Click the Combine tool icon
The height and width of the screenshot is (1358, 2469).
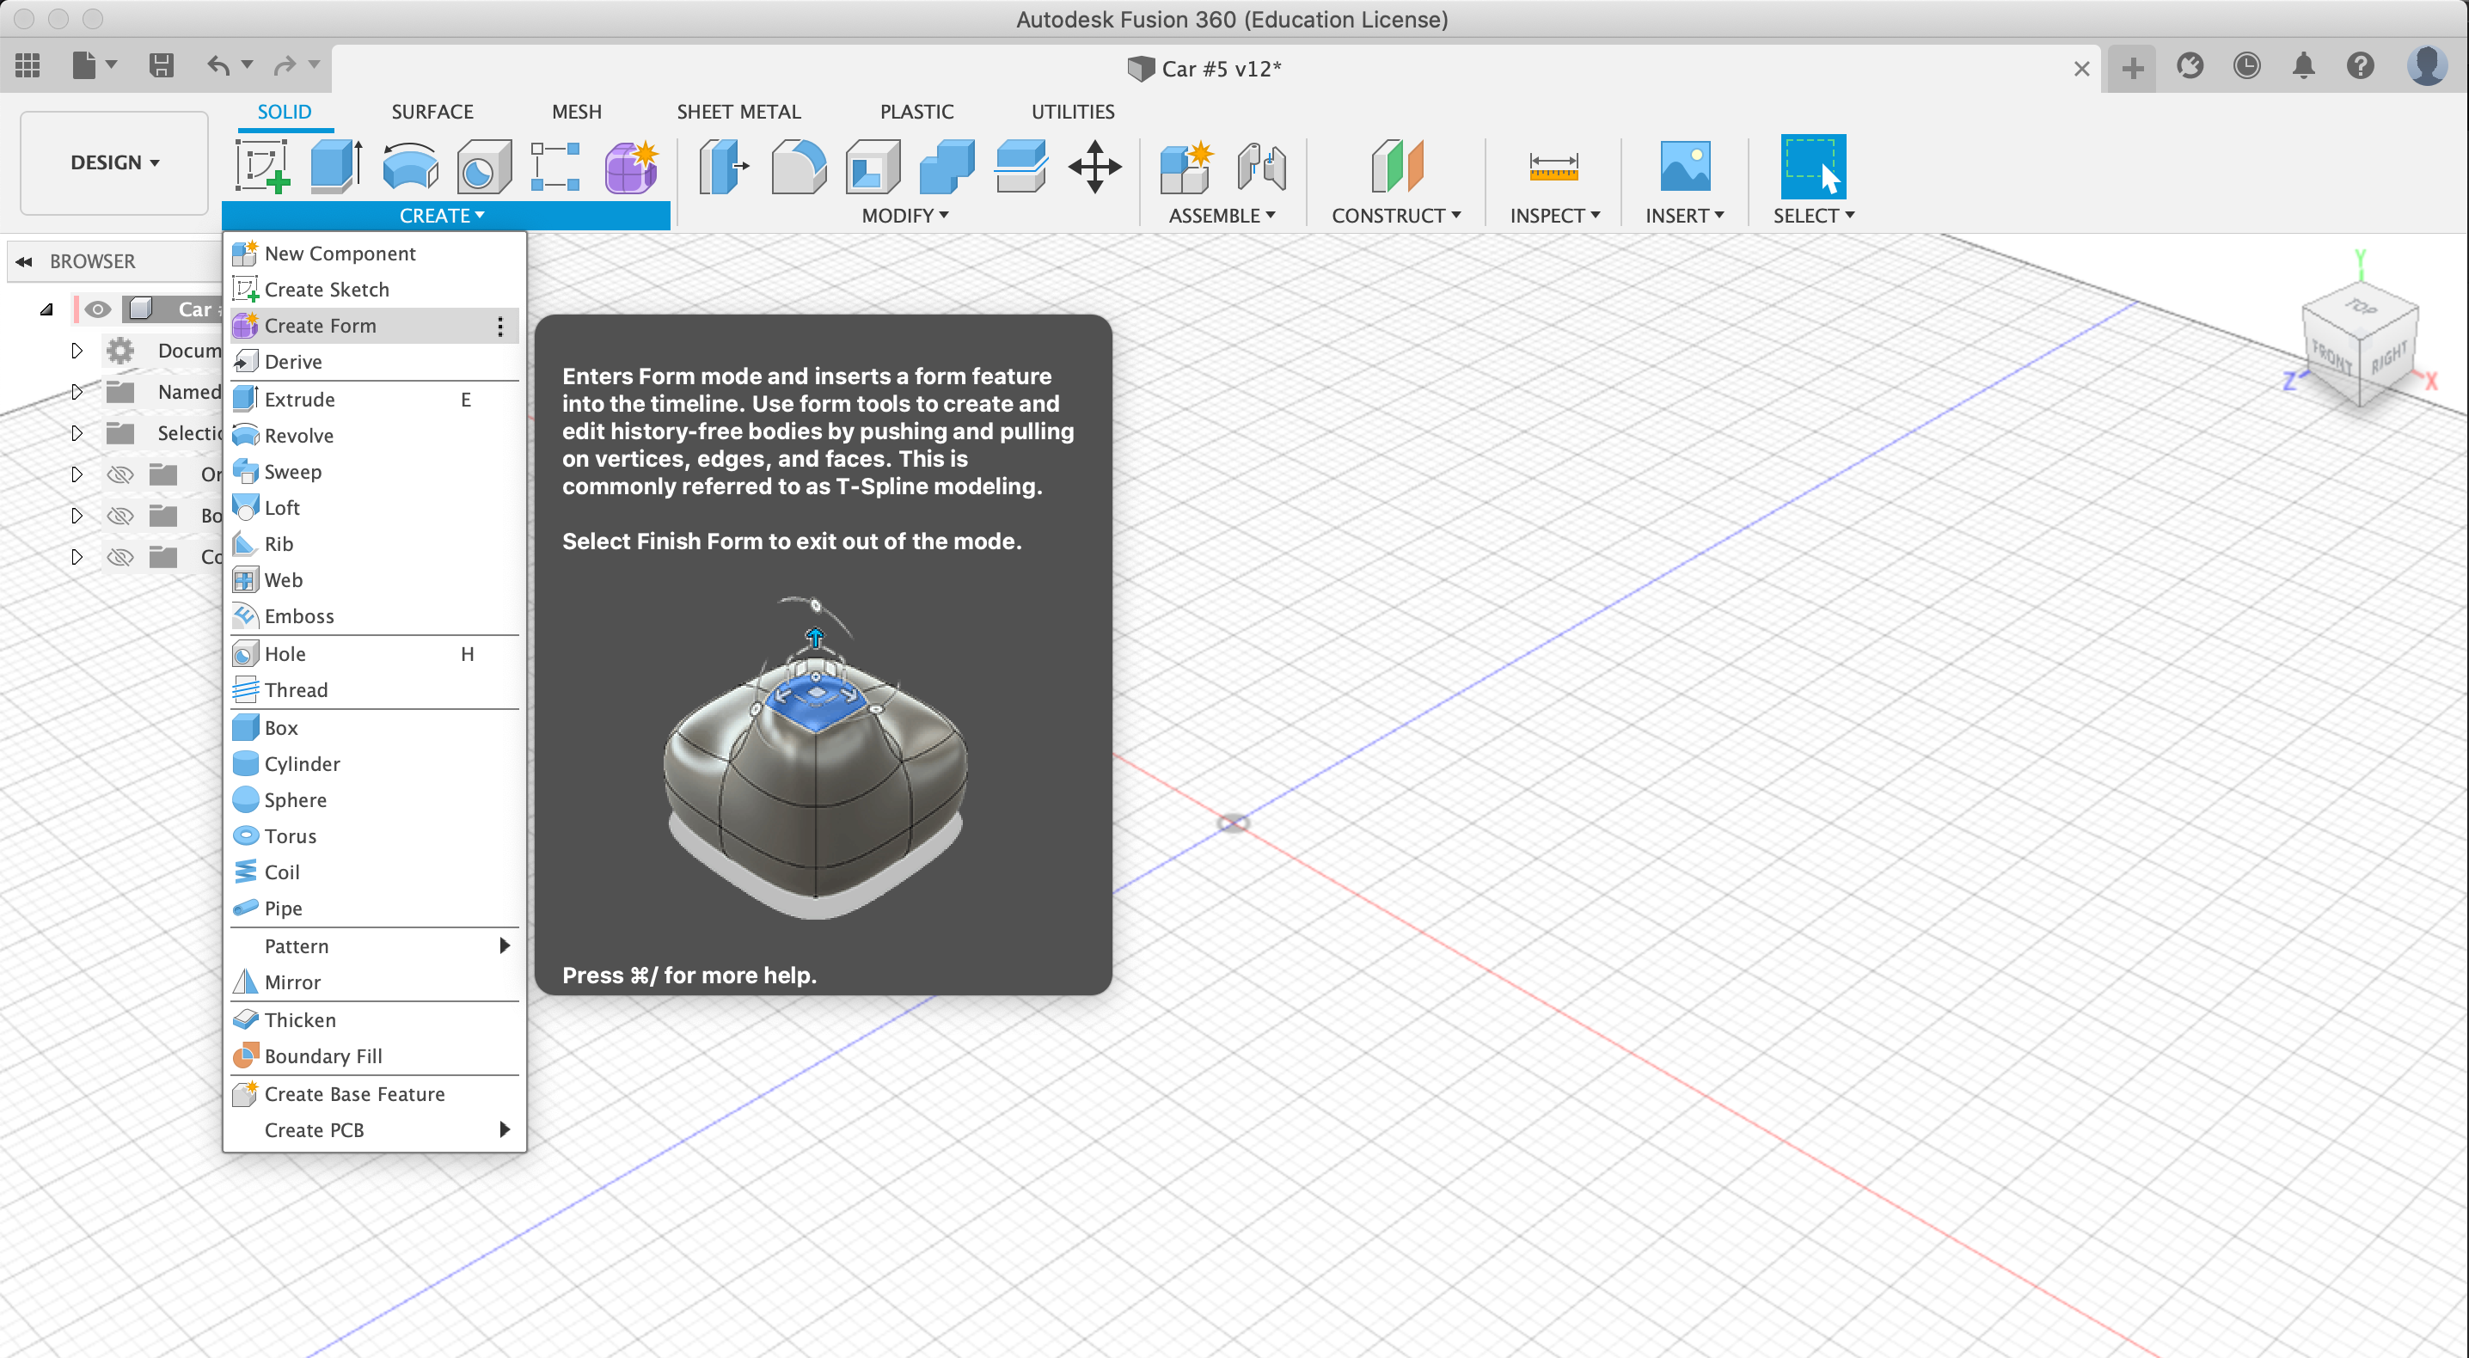[946, 167]
